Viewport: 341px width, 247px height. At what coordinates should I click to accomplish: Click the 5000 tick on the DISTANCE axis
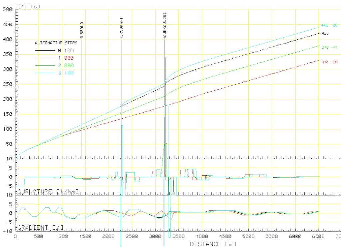tap(248, 236)
